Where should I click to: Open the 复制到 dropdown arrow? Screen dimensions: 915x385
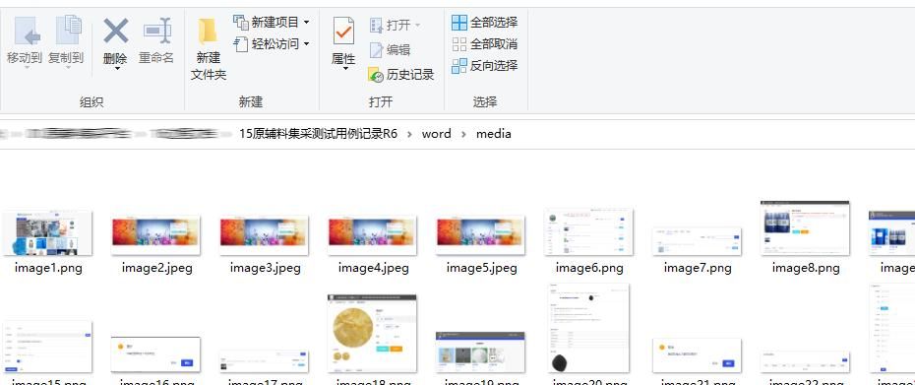68,68
